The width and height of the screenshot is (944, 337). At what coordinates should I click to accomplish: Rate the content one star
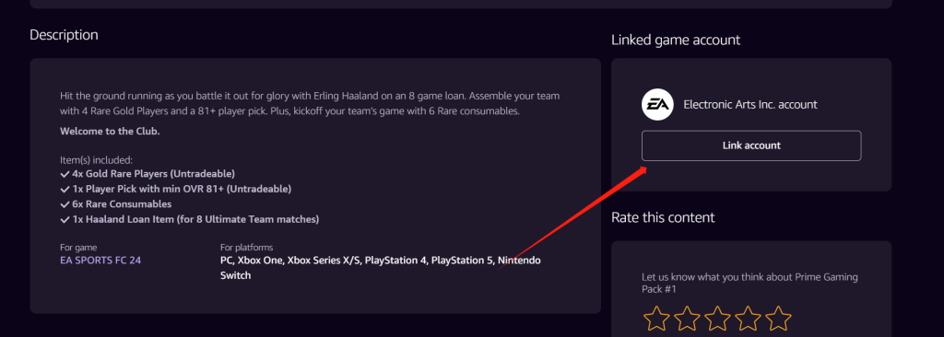pyautogui.click(x=656, y=319)
